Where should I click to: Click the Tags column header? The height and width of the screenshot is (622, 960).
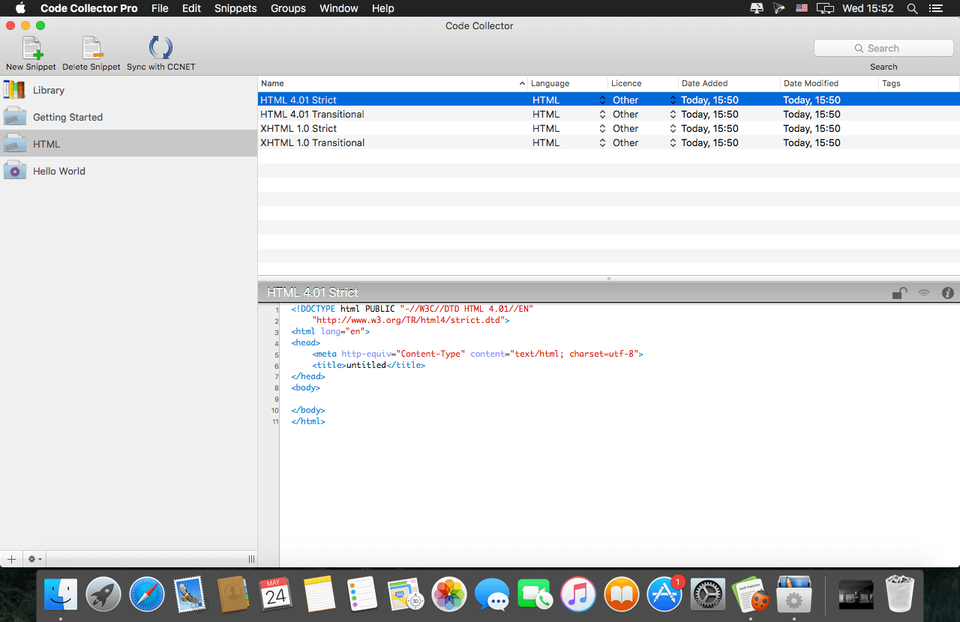tap(919, 83)
